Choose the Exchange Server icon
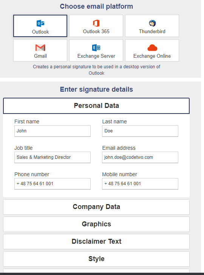This screenshot has width=204, height=275. (96, 48)
